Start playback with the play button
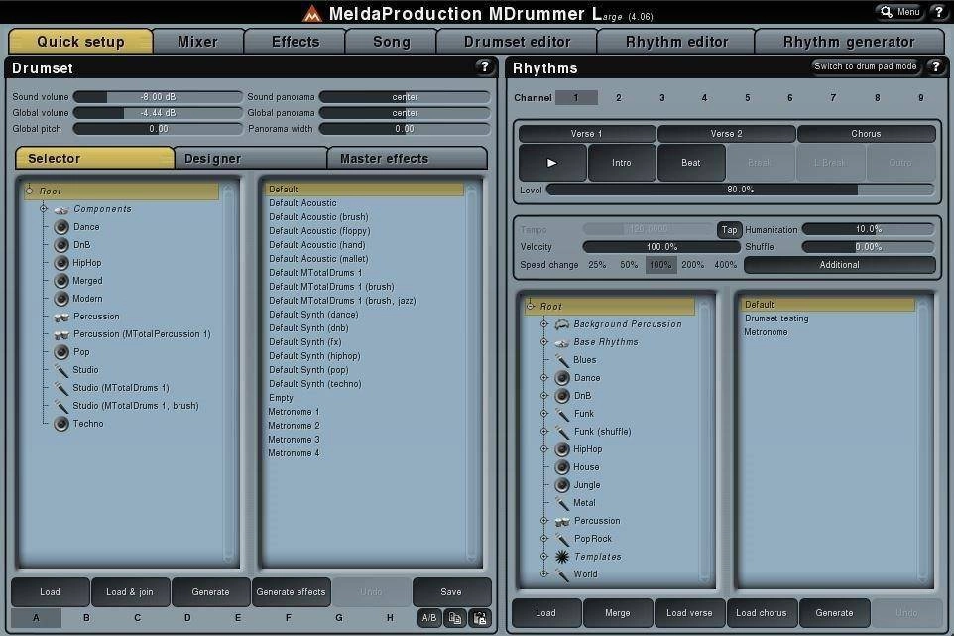The height and width of the screenshot is (636, 954). point(552,163)
